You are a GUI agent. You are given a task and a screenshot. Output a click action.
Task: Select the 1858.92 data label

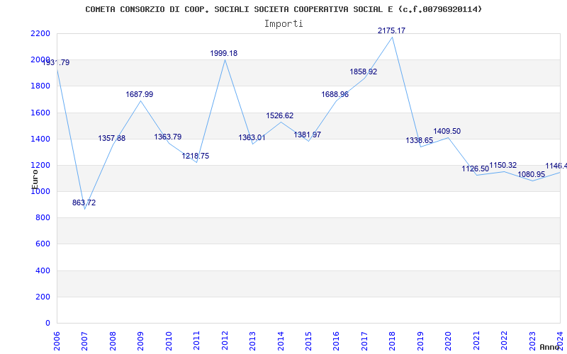tap(364, 72)
